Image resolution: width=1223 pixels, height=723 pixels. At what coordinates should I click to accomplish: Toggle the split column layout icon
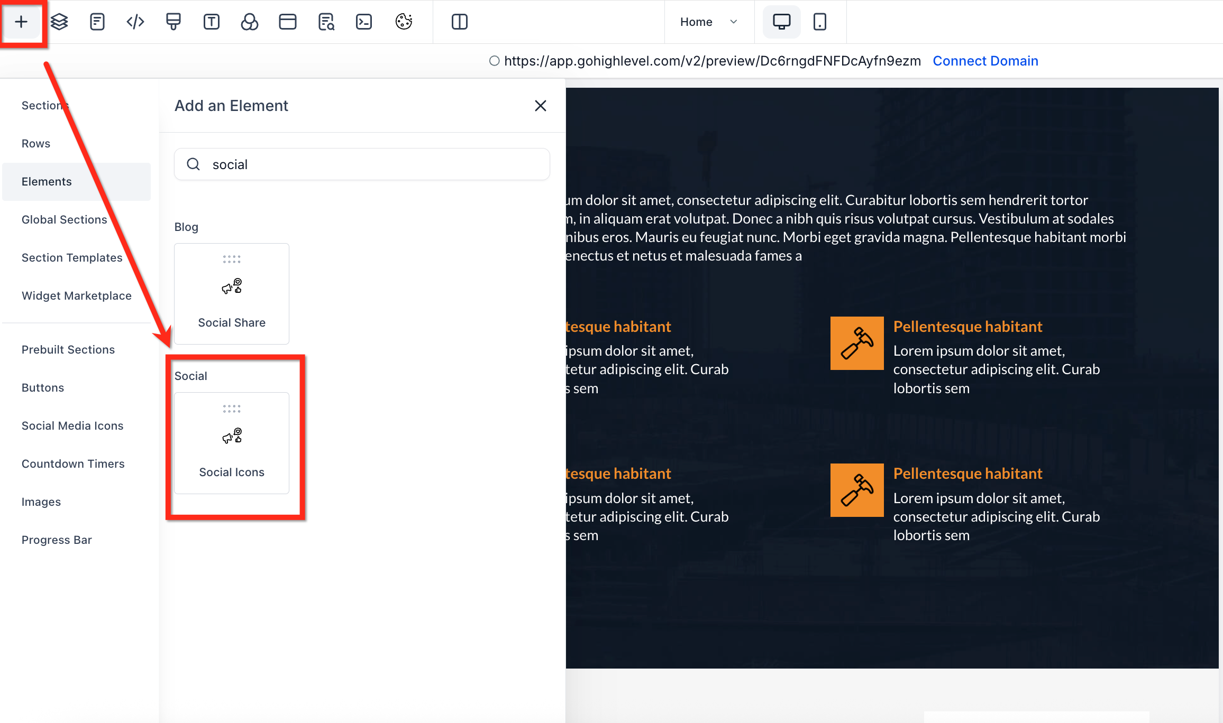coord(460,22)
